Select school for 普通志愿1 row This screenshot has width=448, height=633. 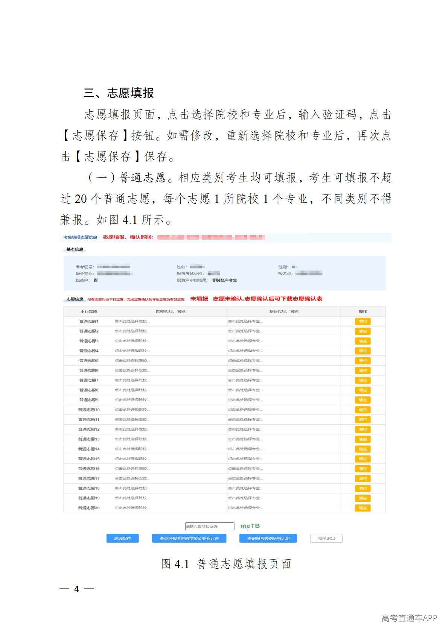click(x=170, y=321)
